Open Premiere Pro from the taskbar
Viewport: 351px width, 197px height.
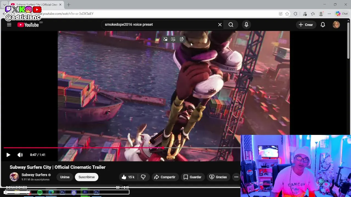pyautogui.click(x=85, y=192)
